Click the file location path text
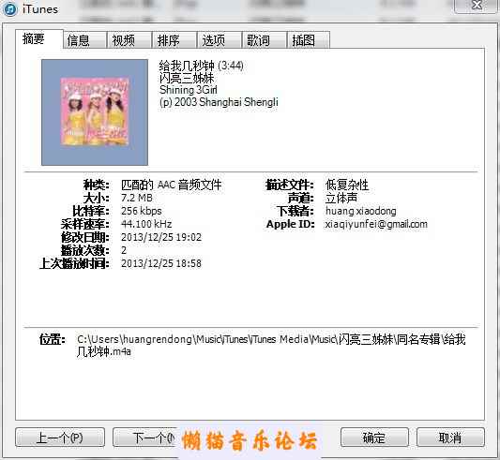 click(271, 346)
